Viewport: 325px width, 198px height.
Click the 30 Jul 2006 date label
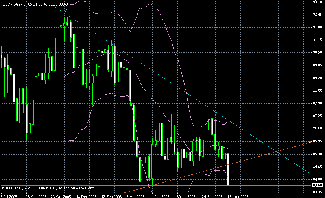click(186, 196)
